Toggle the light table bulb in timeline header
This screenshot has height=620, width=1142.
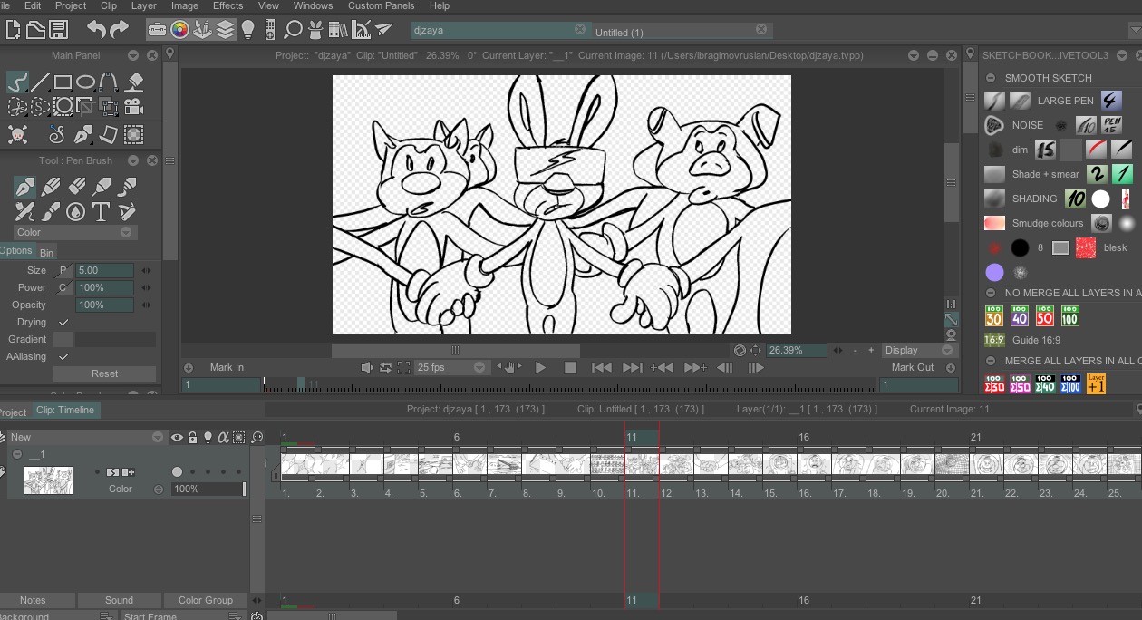(x=208, y=437)
